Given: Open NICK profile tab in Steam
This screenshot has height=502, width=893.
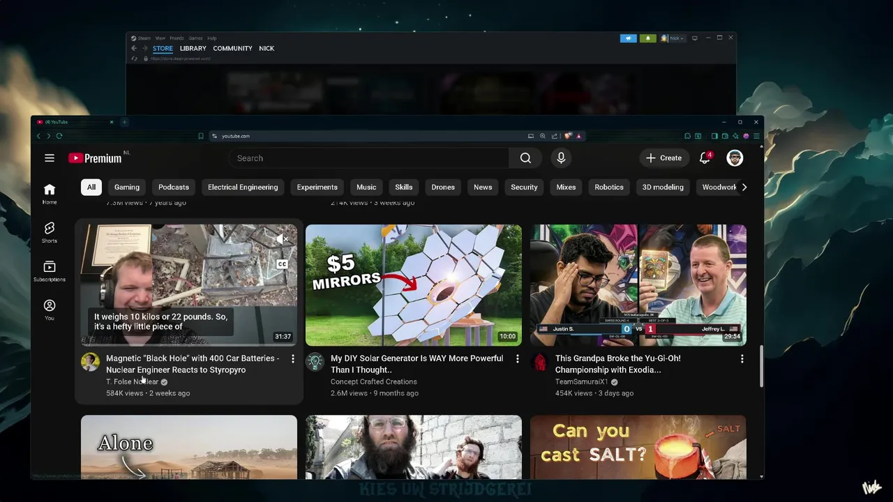Looking at the screenshot, I should point(267,48).
